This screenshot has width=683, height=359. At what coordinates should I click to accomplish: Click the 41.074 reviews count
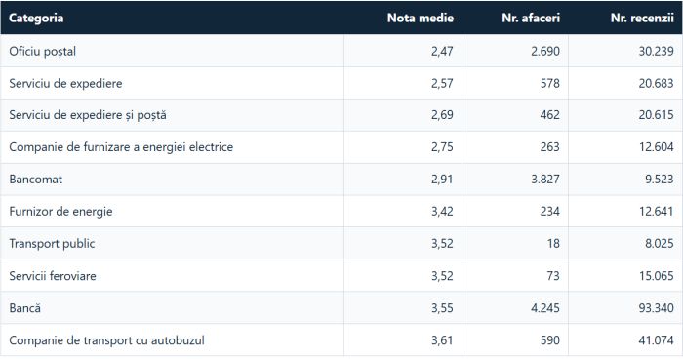point(657,340)
